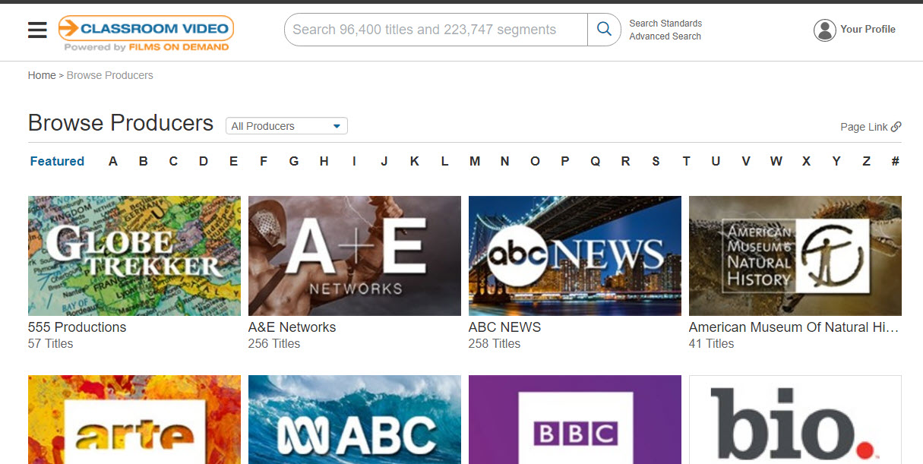The width and height of the screenshot is (923, 464).
Task: Filter producers by letter D
Action: point(204,161)
